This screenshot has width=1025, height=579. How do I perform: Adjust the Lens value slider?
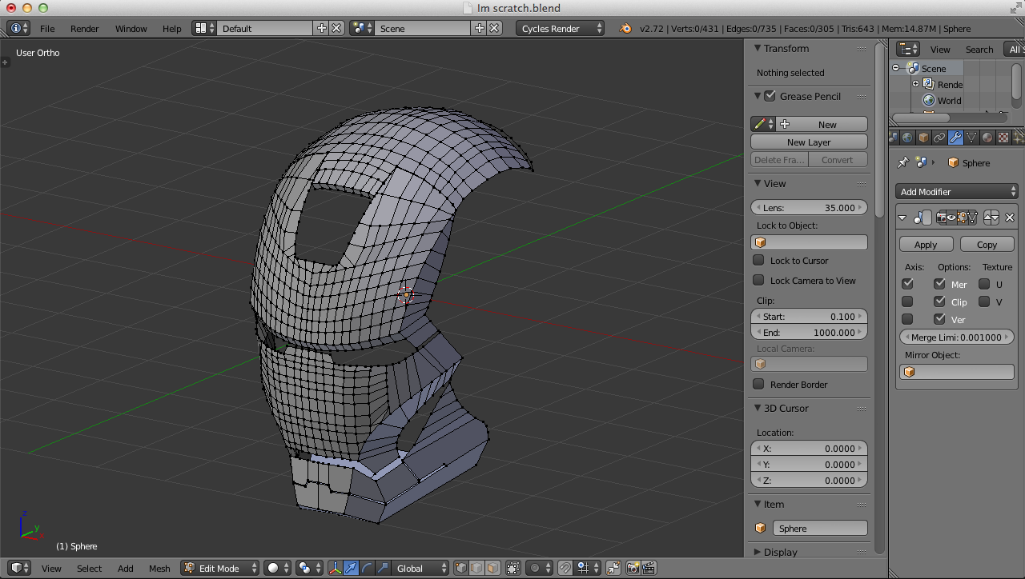(x=809, y=207)
